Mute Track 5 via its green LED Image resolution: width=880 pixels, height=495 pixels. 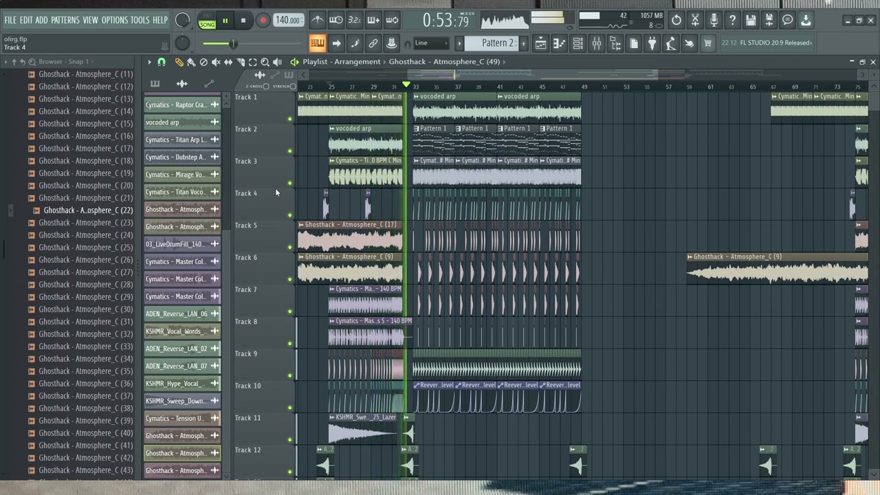pyautogui.click(x=289, y=247)
